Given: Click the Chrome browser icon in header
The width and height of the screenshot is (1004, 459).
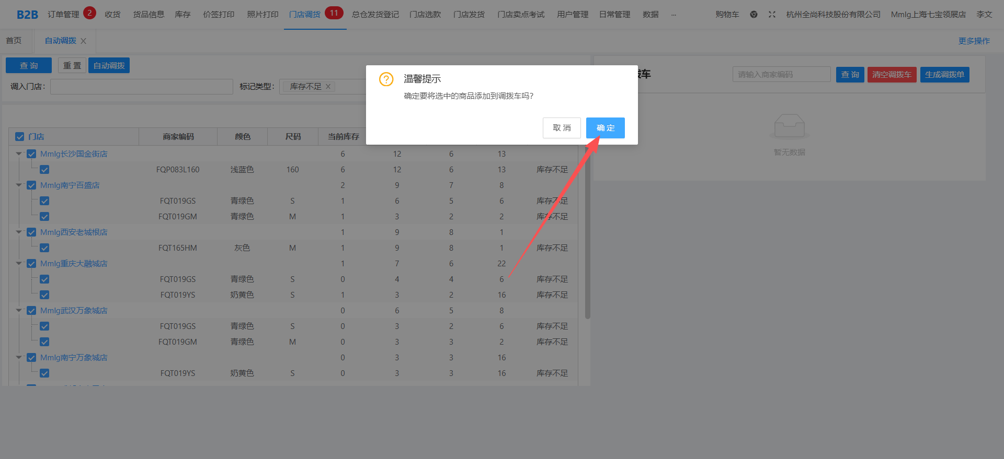Looking at the screenshot, I should (x=754, y=15).
